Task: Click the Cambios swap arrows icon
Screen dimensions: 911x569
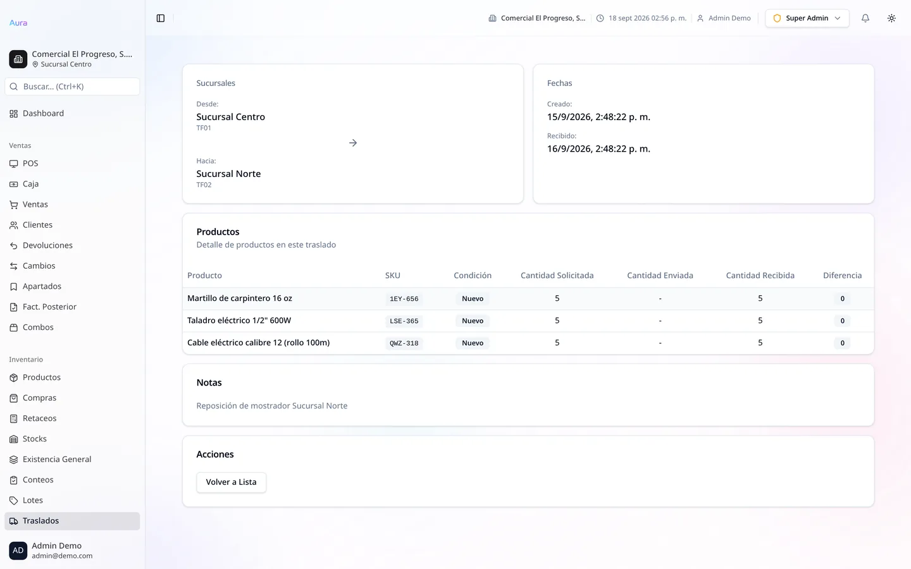Action: pos(14,266)
